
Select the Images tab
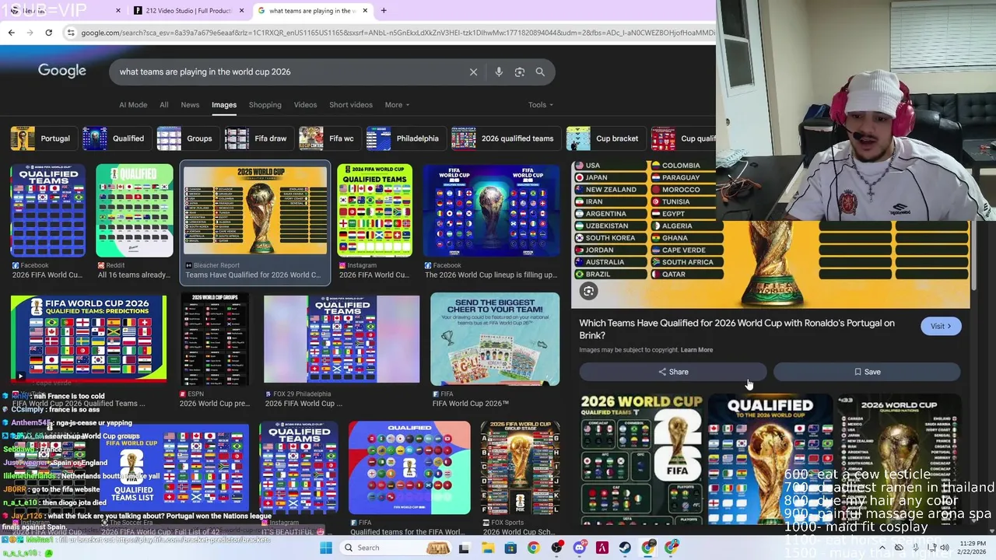coord(224,105)
